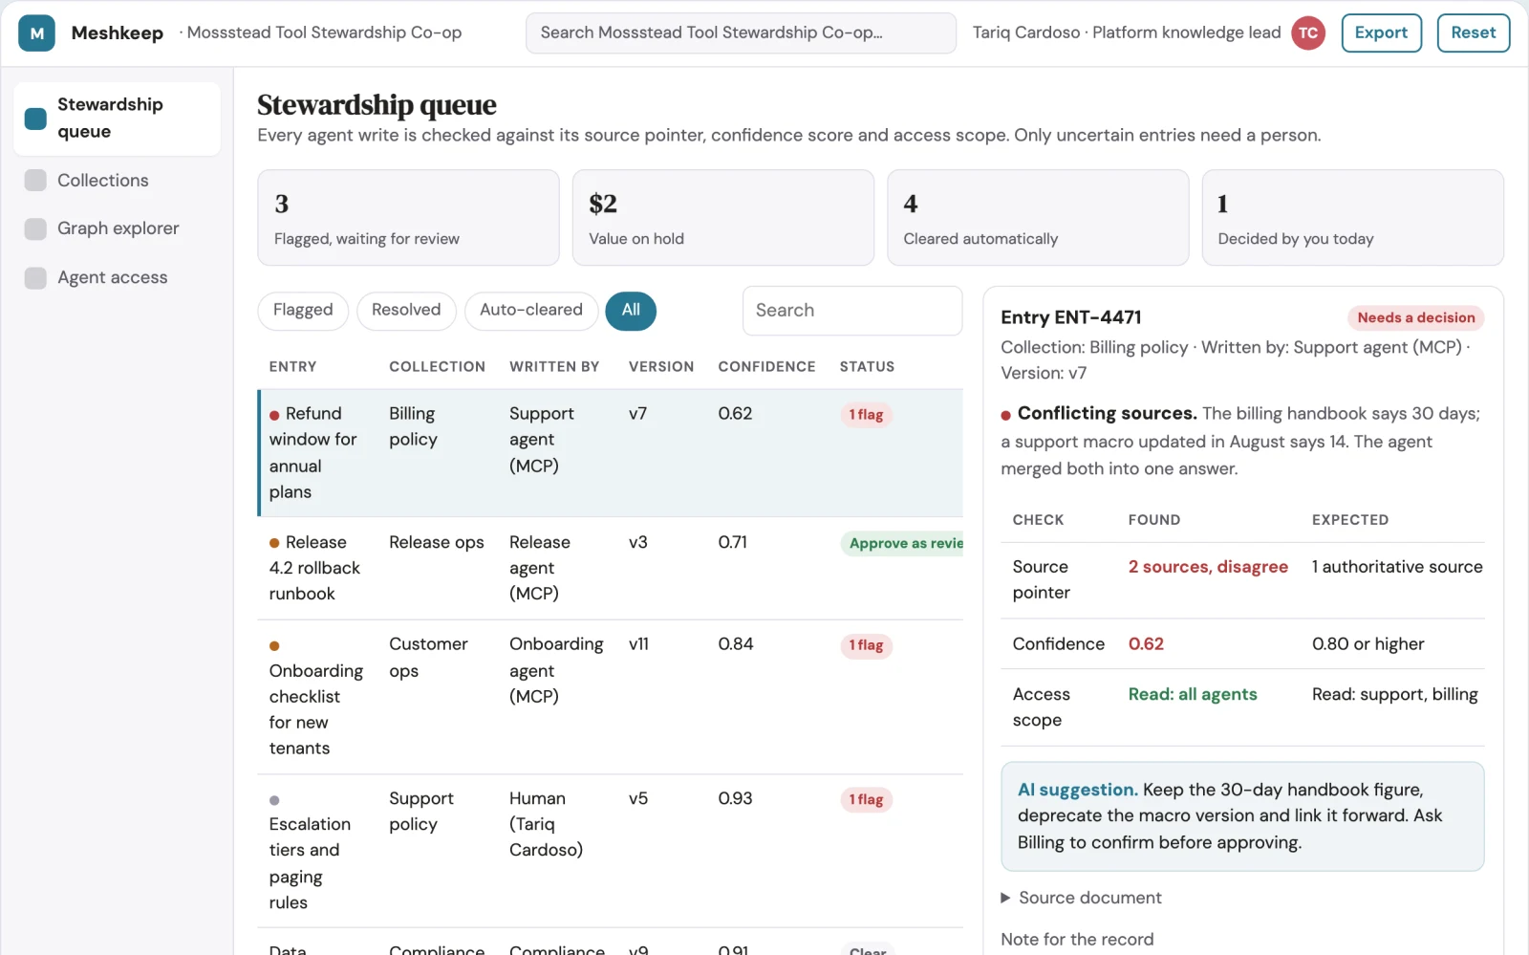Viewport: 1529px width, 955px height.
Task: Open Collections in the sidebar
Action: pos(117,180)
